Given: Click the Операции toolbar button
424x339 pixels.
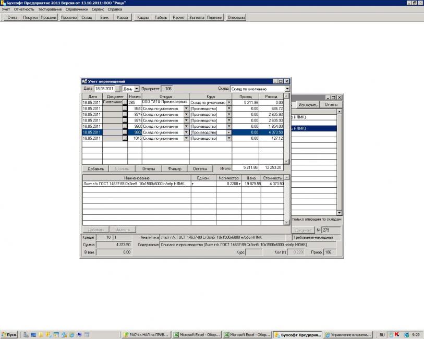Looking at the screenshot, I should point(236,17).
